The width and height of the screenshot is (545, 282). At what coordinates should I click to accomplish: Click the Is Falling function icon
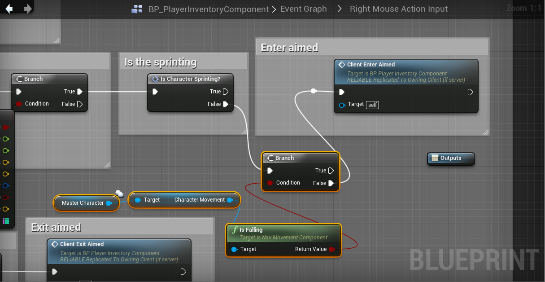234,230
